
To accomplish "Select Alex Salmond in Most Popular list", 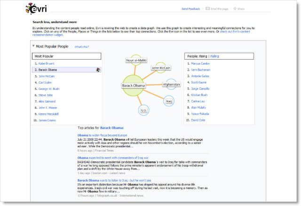I will tap(47, 102).
